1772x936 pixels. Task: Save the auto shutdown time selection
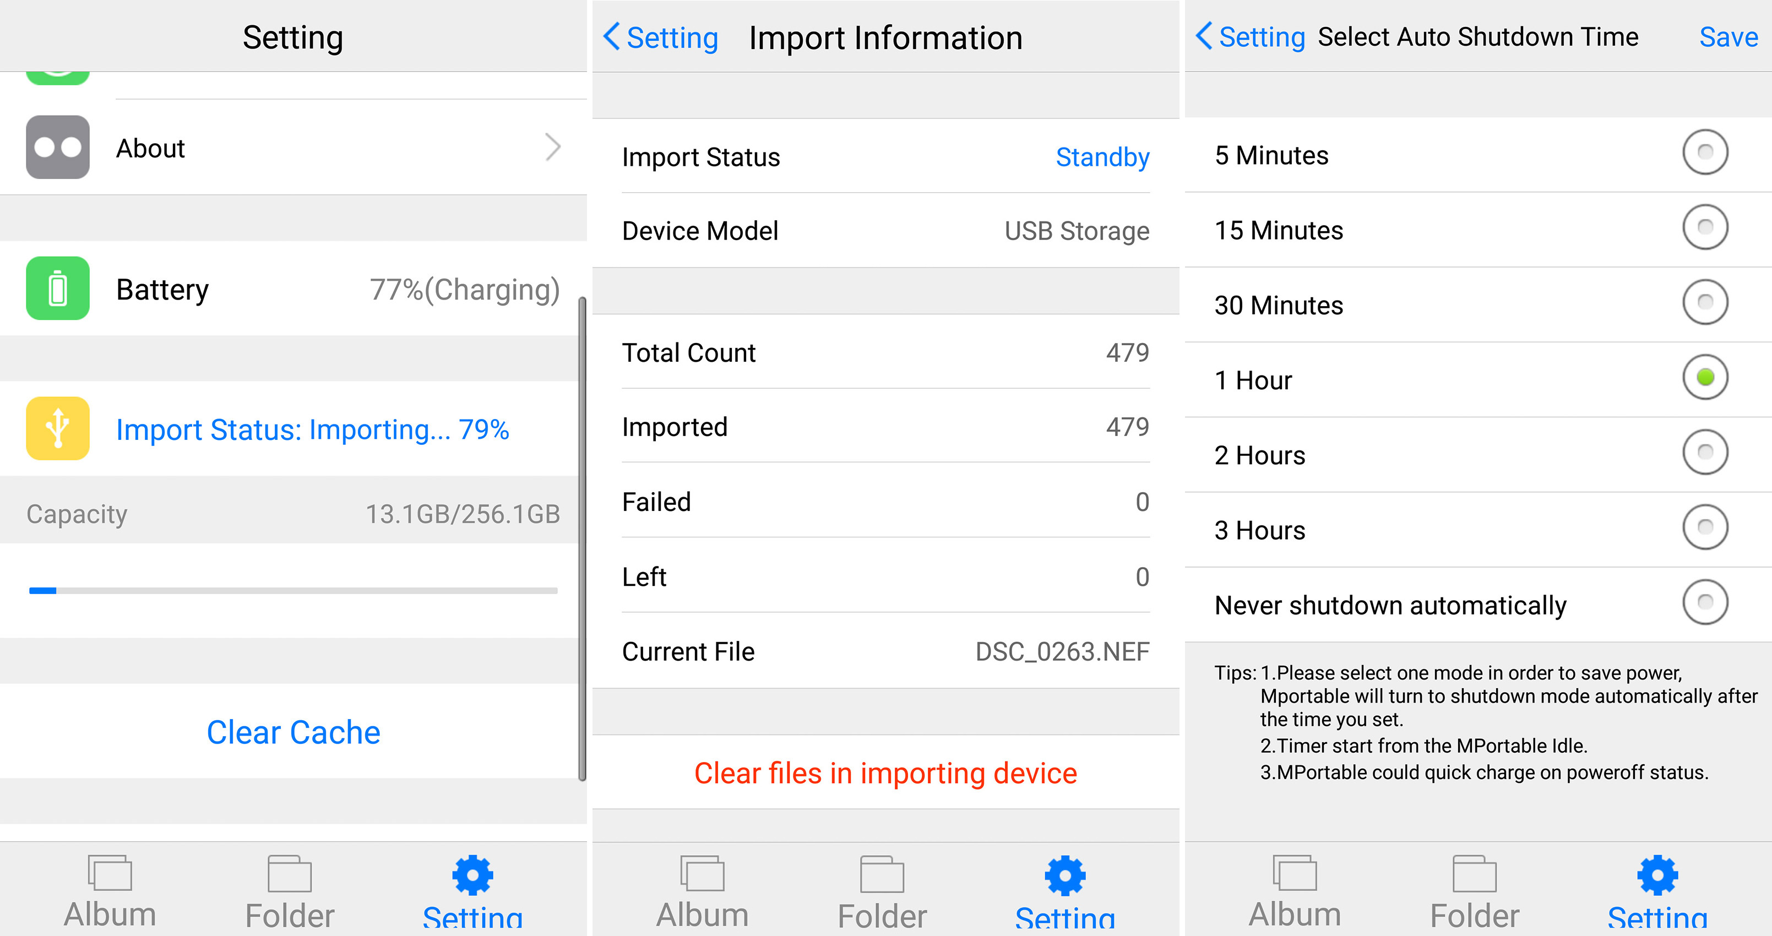point(1728,37)
